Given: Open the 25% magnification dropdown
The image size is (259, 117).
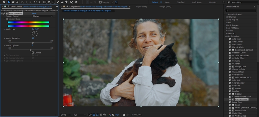Looking at the screenshot, I should coord(66,115).
